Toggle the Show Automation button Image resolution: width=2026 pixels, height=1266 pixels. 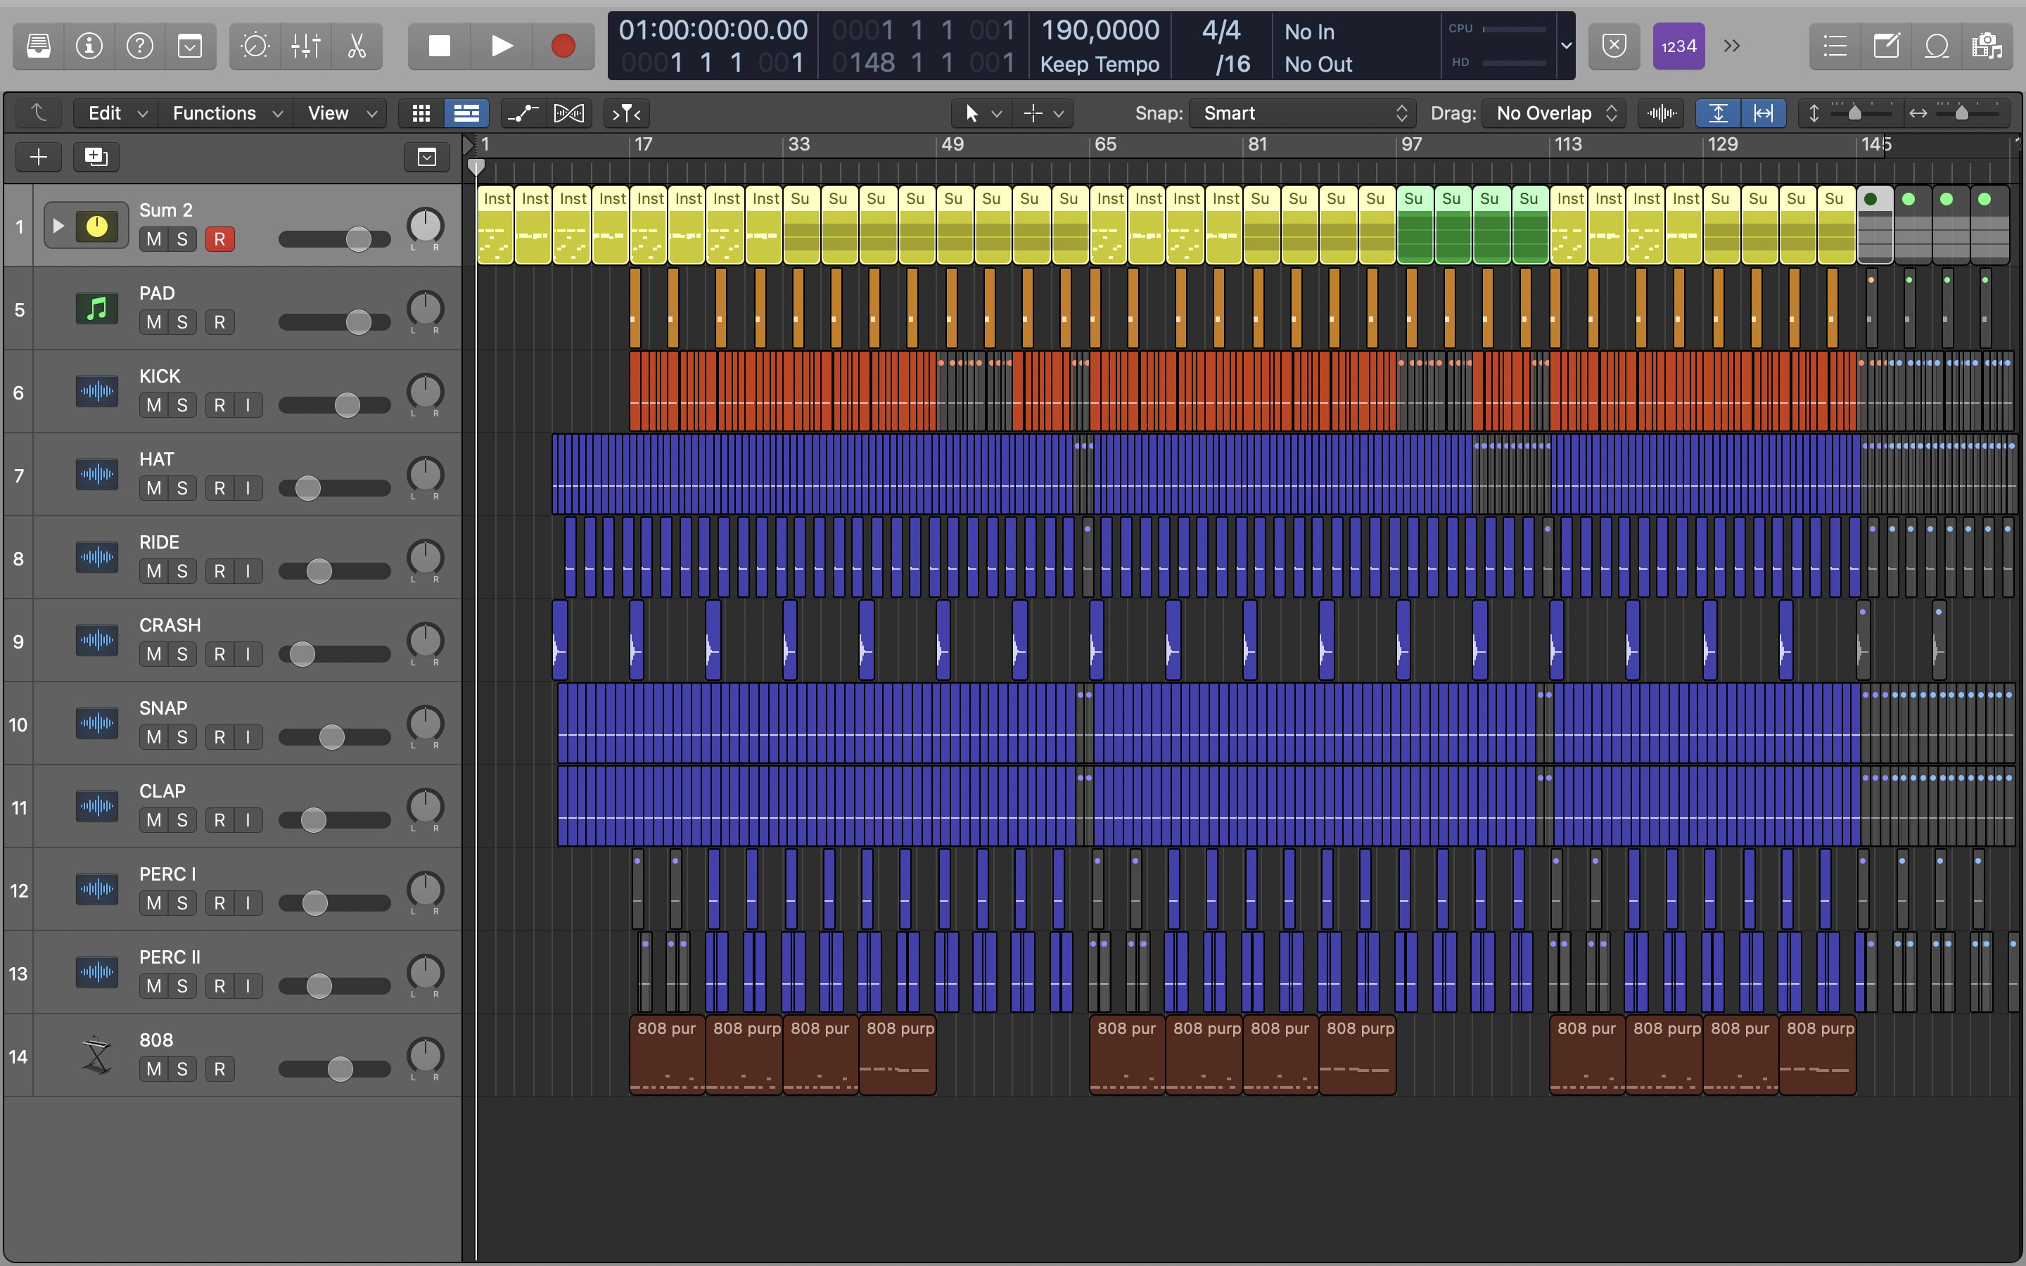point(523,113)
